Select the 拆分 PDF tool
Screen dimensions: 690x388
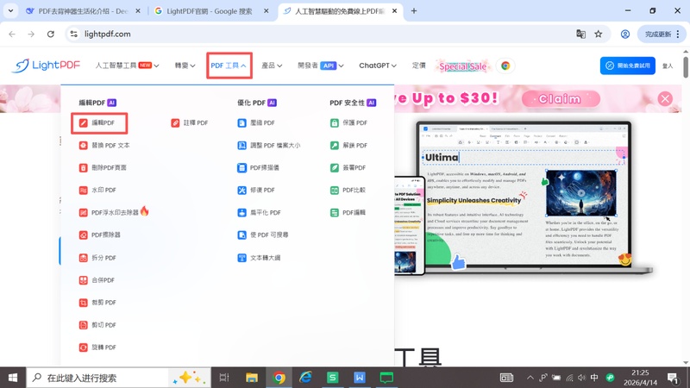[97, 258]
